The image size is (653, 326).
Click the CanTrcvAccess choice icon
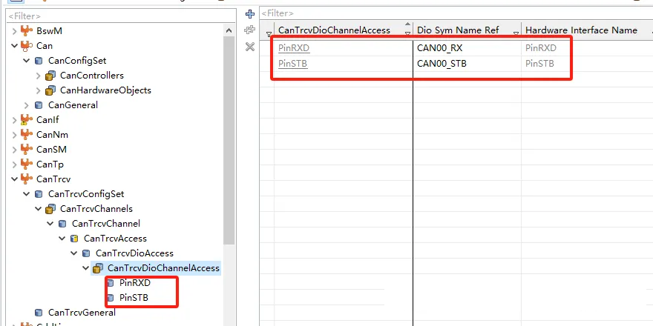point(74,239)
